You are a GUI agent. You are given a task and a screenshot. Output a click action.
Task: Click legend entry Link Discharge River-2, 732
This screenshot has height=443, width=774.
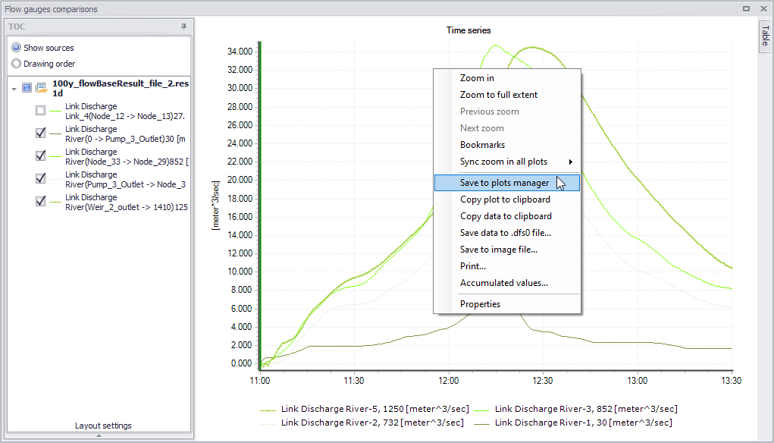[x=362, y=423]
